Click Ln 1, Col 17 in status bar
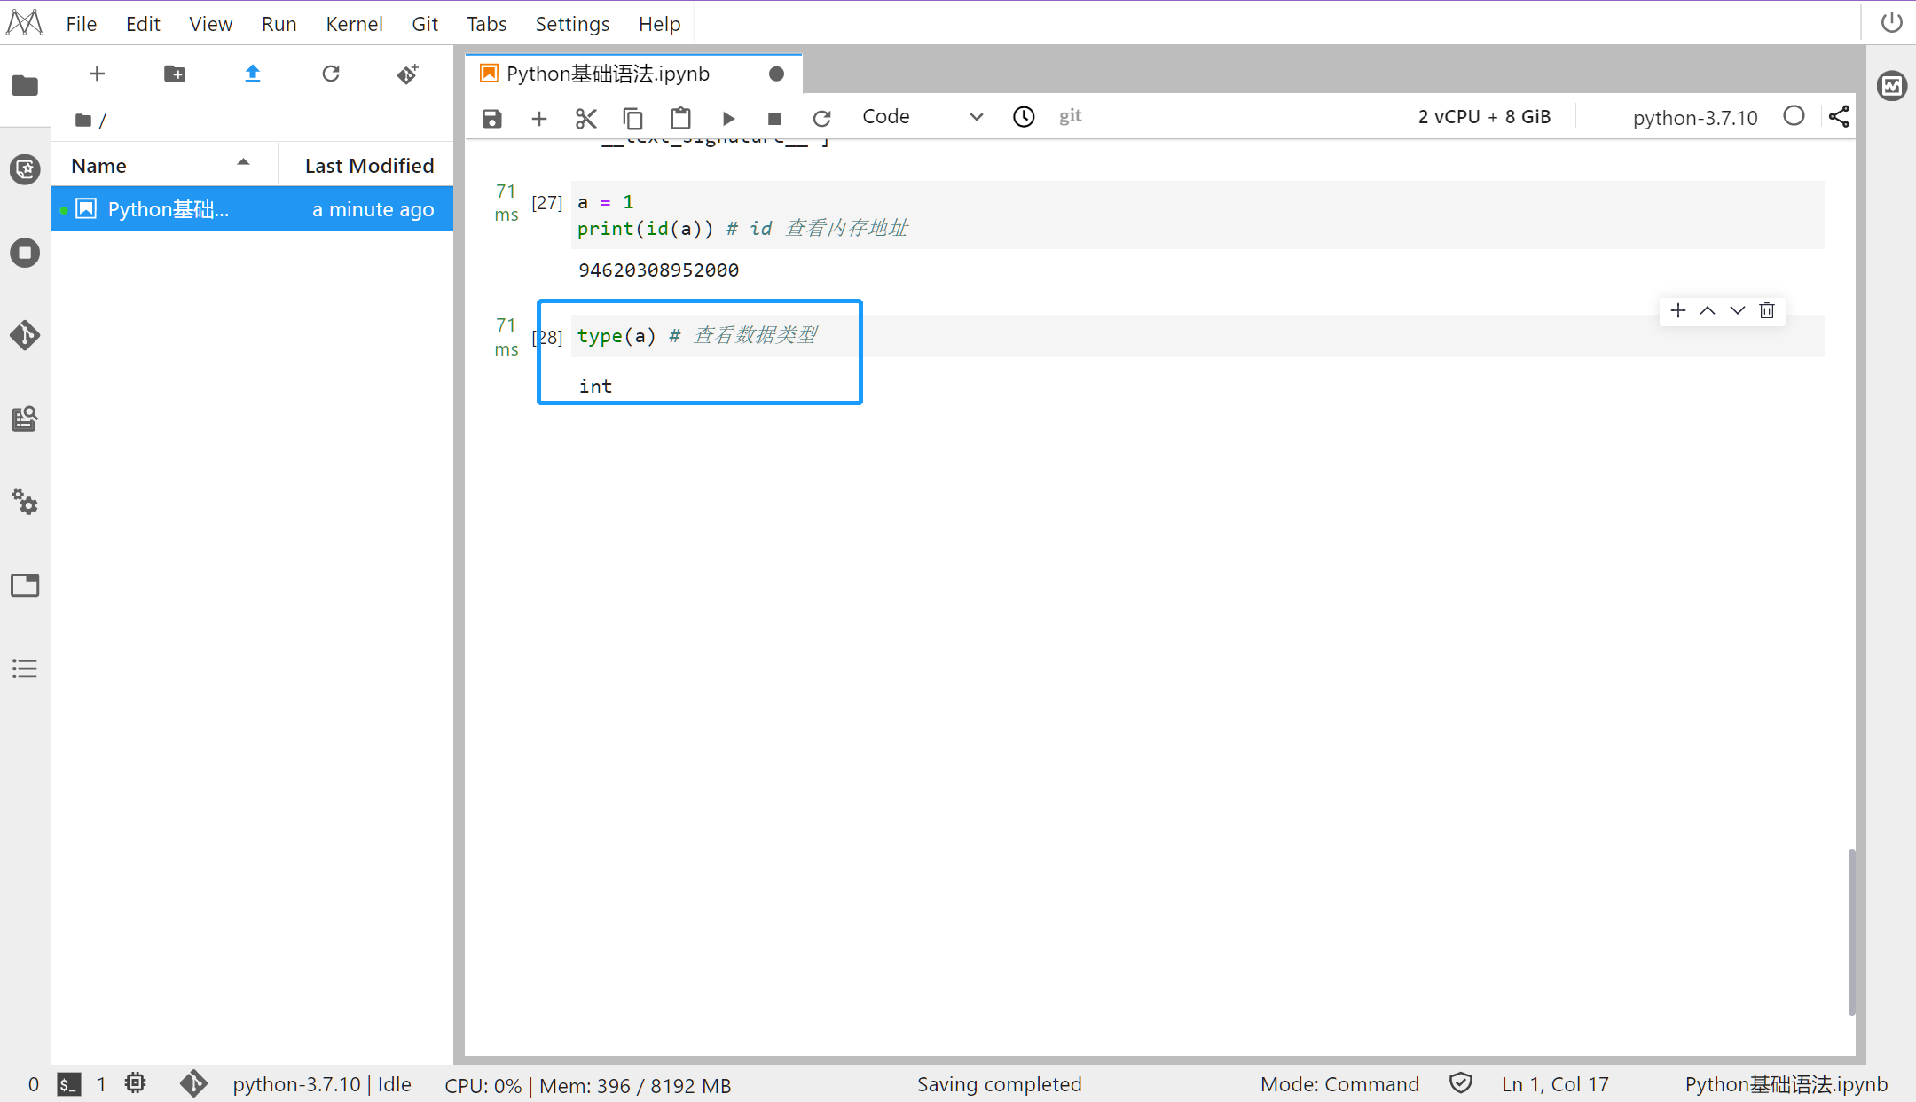 (x=1555, y=1084)
